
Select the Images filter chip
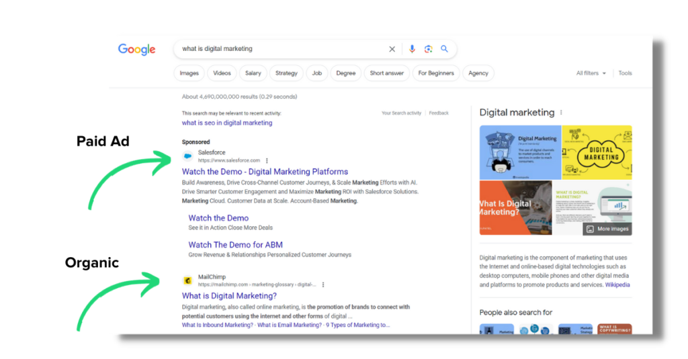tap(189, 73)
